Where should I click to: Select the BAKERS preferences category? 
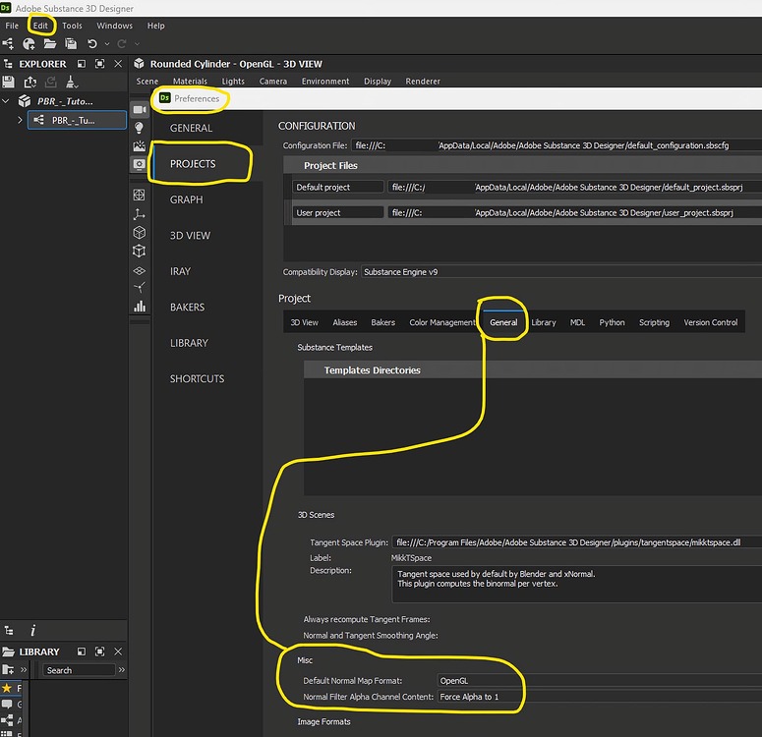(187, 308)
